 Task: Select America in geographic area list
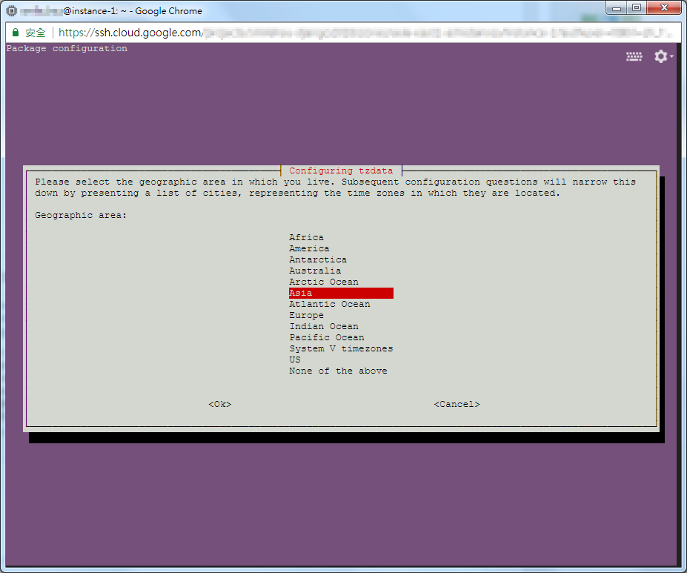tap(309, 248)
